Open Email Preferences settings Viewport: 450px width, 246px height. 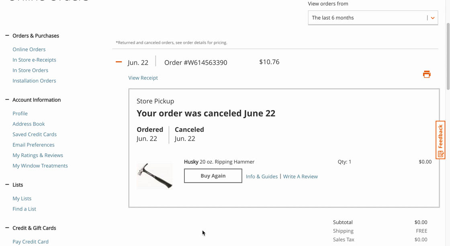33,145
